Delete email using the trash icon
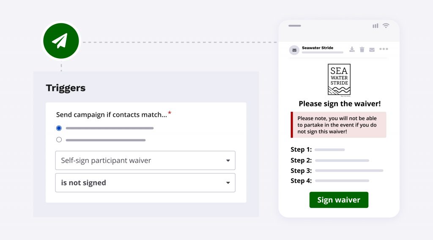Image resolution: width=433 pixels, height=240 pixels. pos(362,49)
